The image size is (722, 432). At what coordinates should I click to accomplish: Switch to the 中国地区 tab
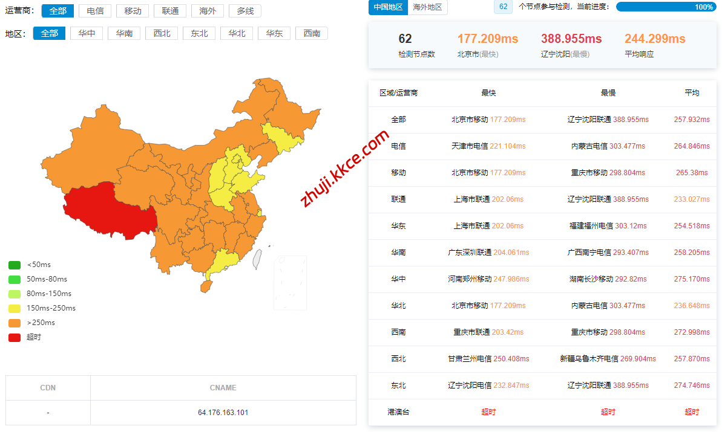[388, 7]
